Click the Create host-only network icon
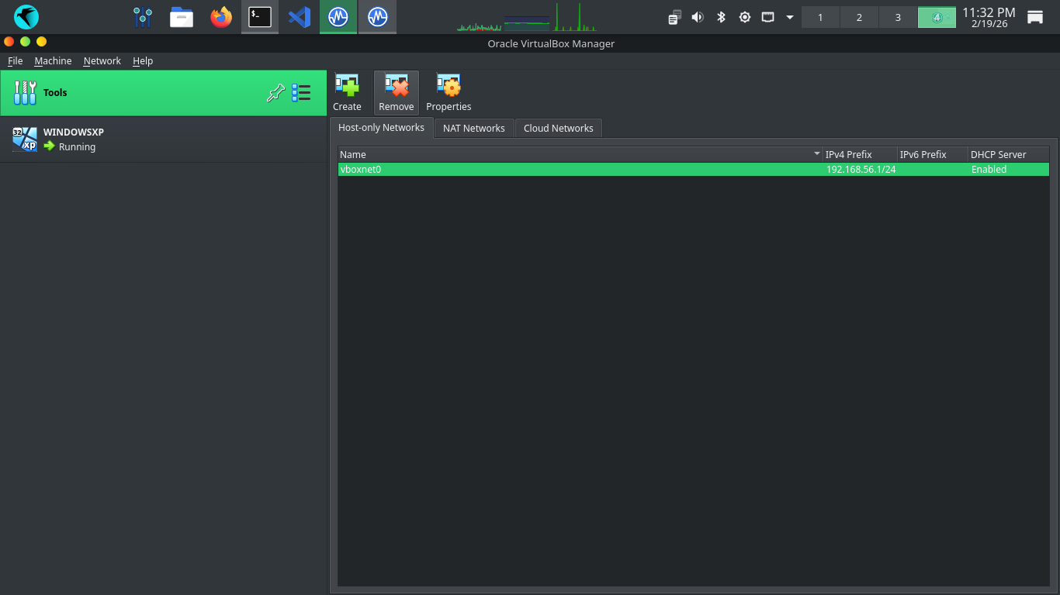The width and height of the screenshot is (1060, 595). pos(347,85)
